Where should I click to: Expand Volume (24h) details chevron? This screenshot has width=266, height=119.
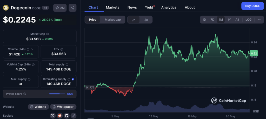click(x=32, y=49)
